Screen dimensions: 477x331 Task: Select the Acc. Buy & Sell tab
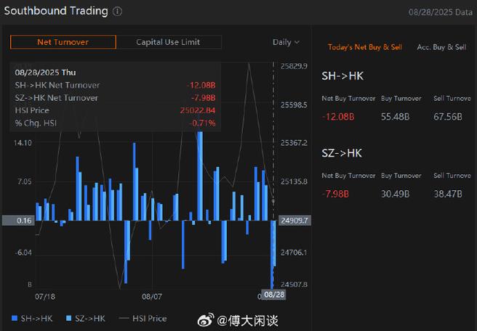click(441, 47)
